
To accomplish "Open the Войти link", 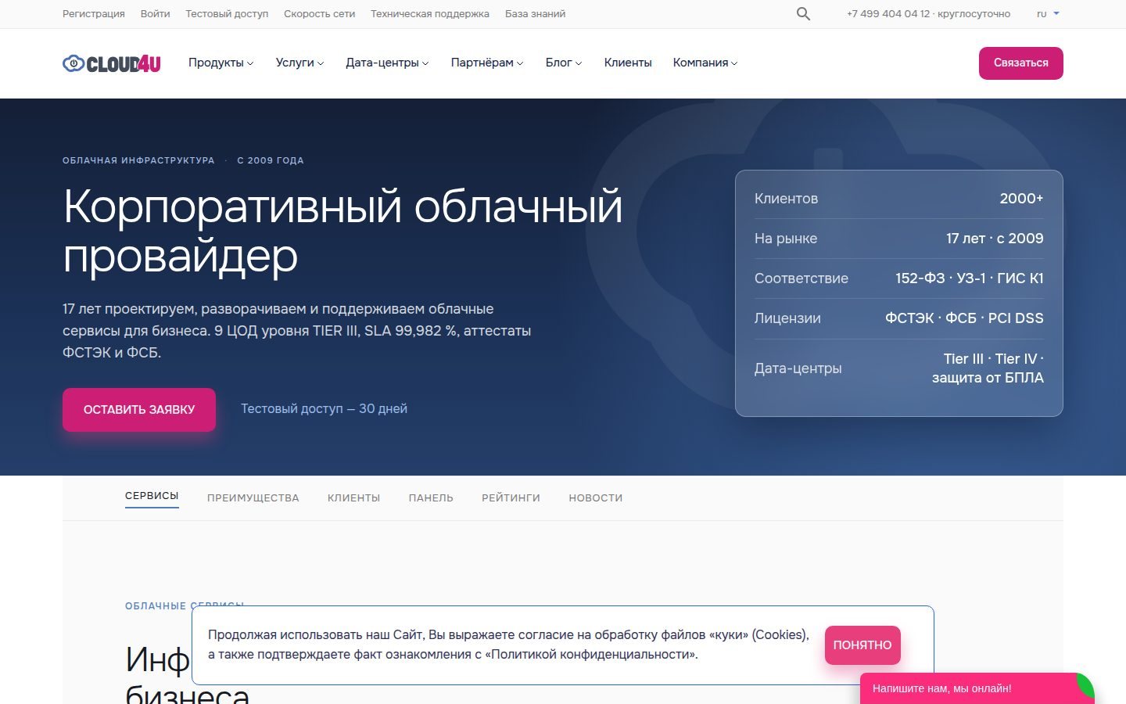I will pos(155,14).
